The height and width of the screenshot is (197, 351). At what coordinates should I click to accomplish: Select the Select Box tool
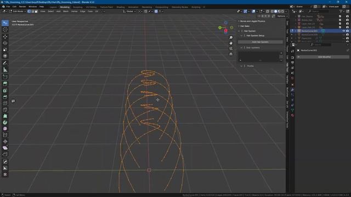point(5,23)
